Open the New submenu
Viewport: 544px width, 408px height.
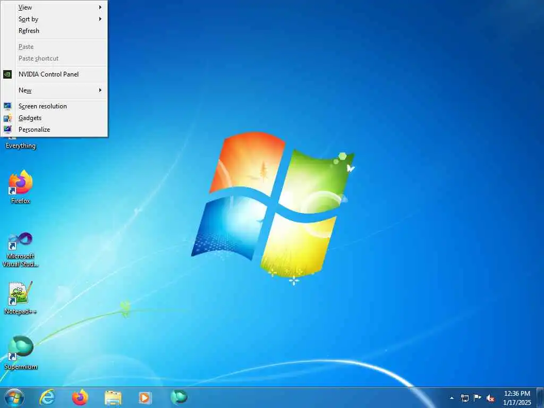click(x=54, y=90)
